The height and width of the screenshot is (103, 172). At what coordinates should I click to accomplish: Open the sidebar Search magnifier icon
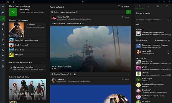3,56
